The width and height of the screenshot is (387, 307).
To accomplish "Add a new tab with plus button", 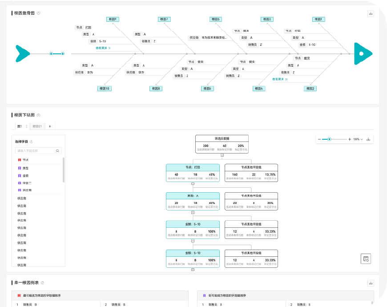I will 50,126.
